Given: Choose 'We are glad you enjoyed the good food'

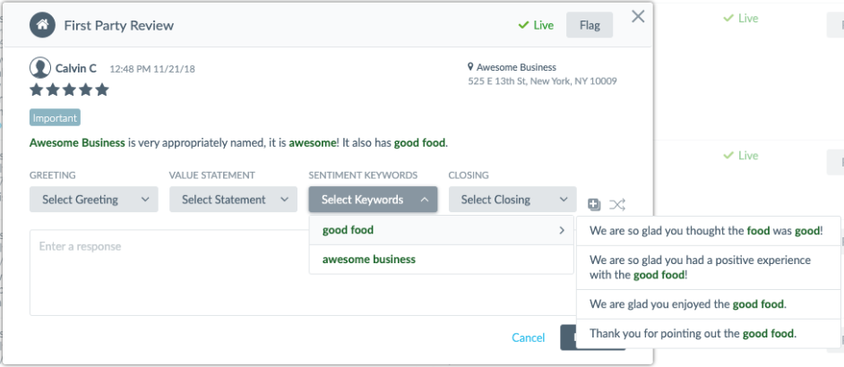Looking at the screenshot, I should 708,304.
